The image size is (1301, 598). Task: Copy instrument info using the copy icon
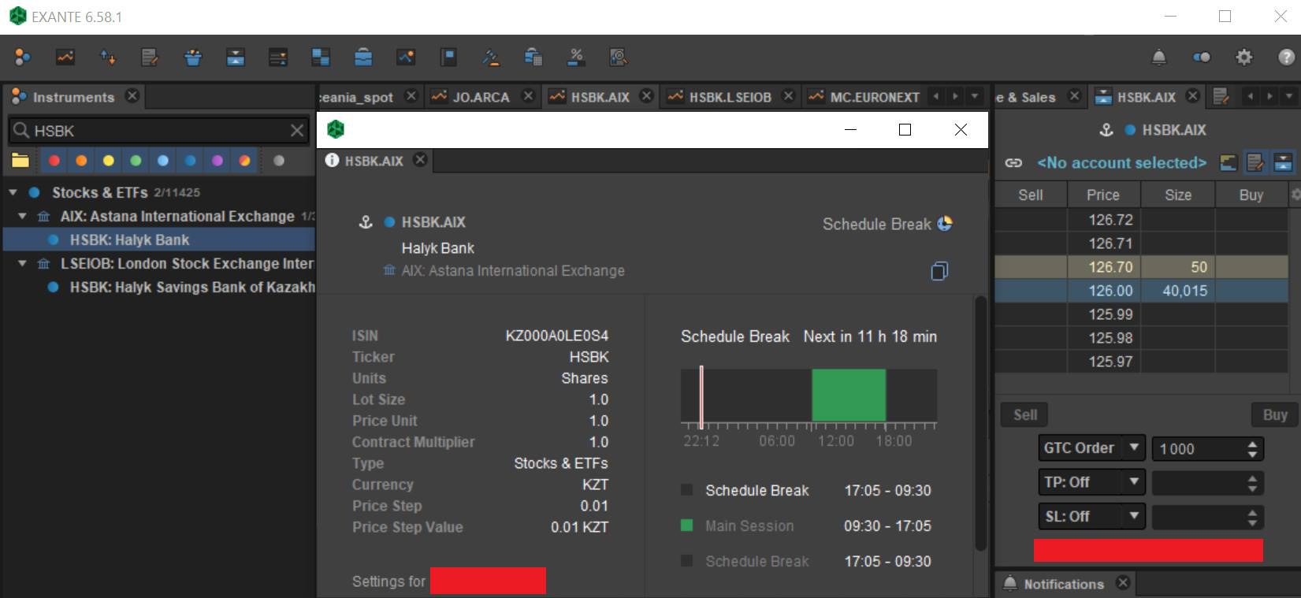click(x=939, y=271)
